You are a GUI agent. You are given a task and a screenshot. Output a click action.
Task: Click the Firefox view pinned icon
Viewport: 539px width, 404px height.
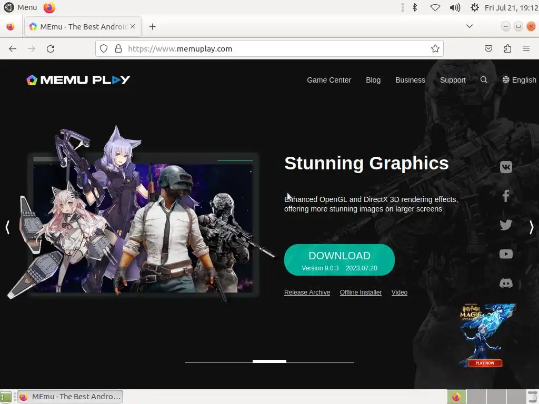click(x=11, y=26)
